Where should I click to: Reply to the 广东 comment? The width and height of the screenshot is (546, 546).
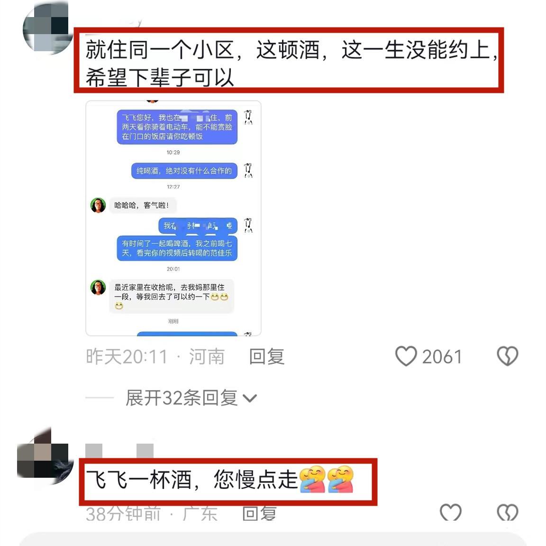click(259, 513)
